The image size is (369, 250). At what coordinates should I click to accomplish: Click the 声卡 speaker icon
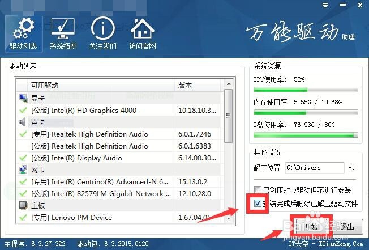coord(23,122)
